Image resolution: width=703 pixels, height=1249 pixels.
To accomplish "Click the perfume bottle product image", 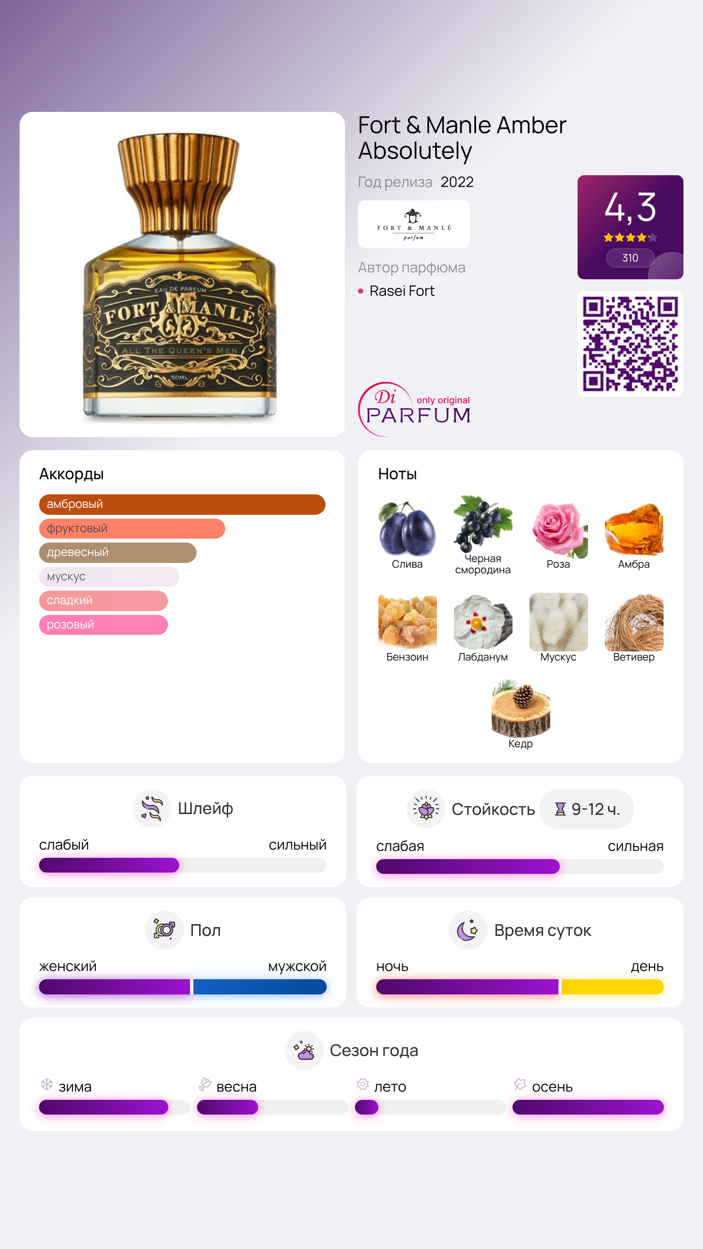I will point(182,275).
